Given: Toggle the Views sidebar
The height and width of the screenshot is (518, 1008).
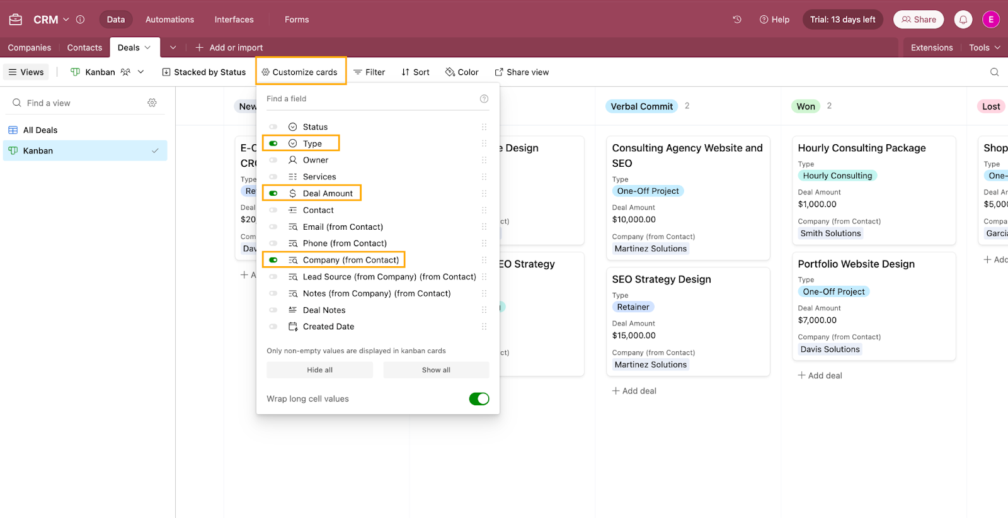Looking at the screenshot, I should tap(26, 72).
